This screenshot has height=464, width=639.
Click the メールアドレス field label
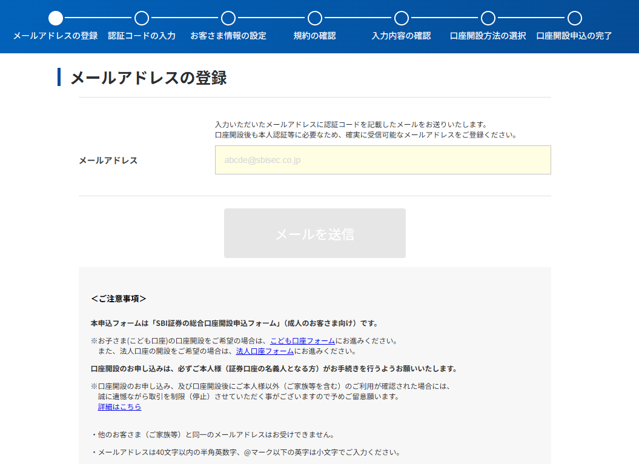pyautogui.click(x=108, y=161)
